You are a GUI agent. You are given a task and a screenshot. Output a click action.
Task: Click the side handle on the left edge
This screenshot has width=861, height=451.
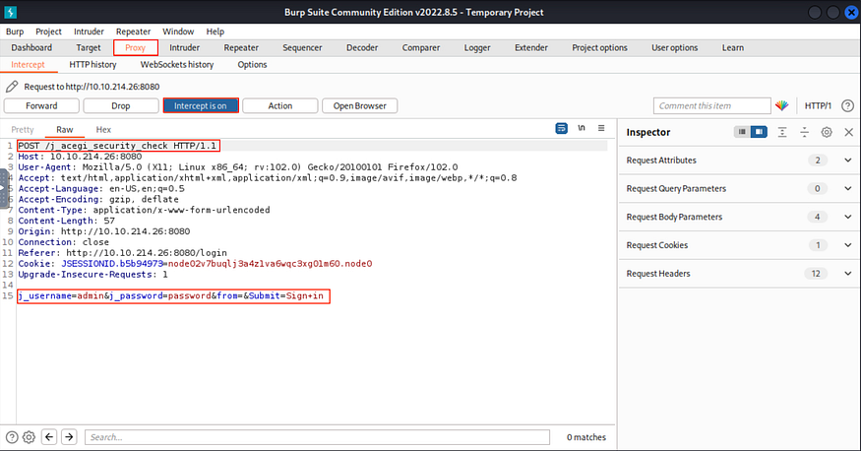tap(3, 188)
